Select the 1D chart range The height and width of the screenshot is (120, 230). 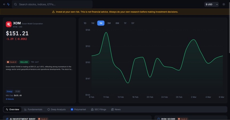coord(85,23)
